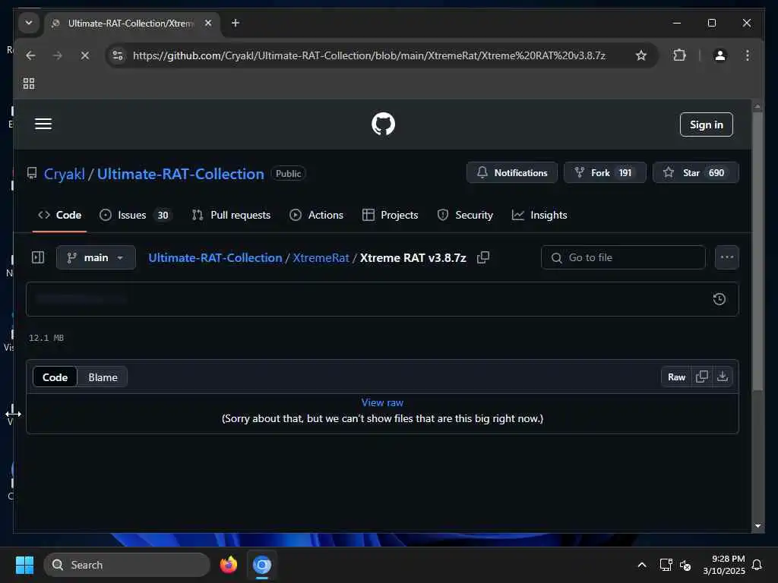Open the Pull requests tab
This screenshot has width=778, height=583.
pyautogui.click(x=231, y=215)
